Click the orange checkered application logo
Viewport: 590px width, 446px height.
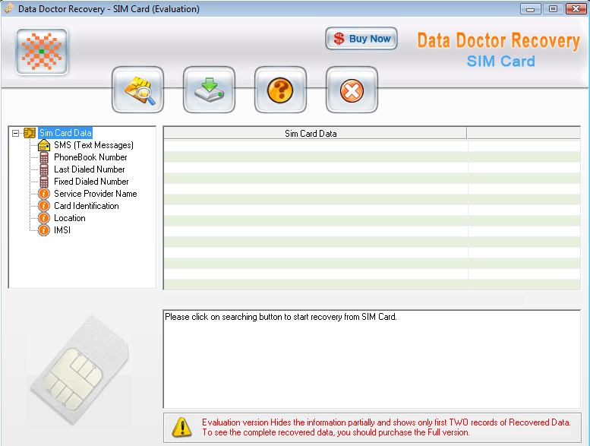coord(42,52)
